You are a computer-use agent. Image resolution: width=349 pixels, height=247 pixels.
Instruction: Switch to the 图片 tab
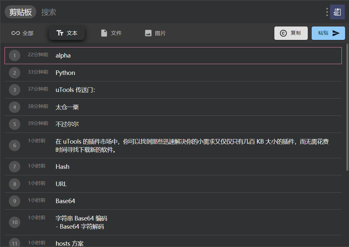tap(155, 33)
